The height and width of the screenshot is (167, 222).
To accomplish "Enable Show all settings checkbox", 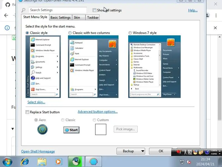I will tap(94, 10).
